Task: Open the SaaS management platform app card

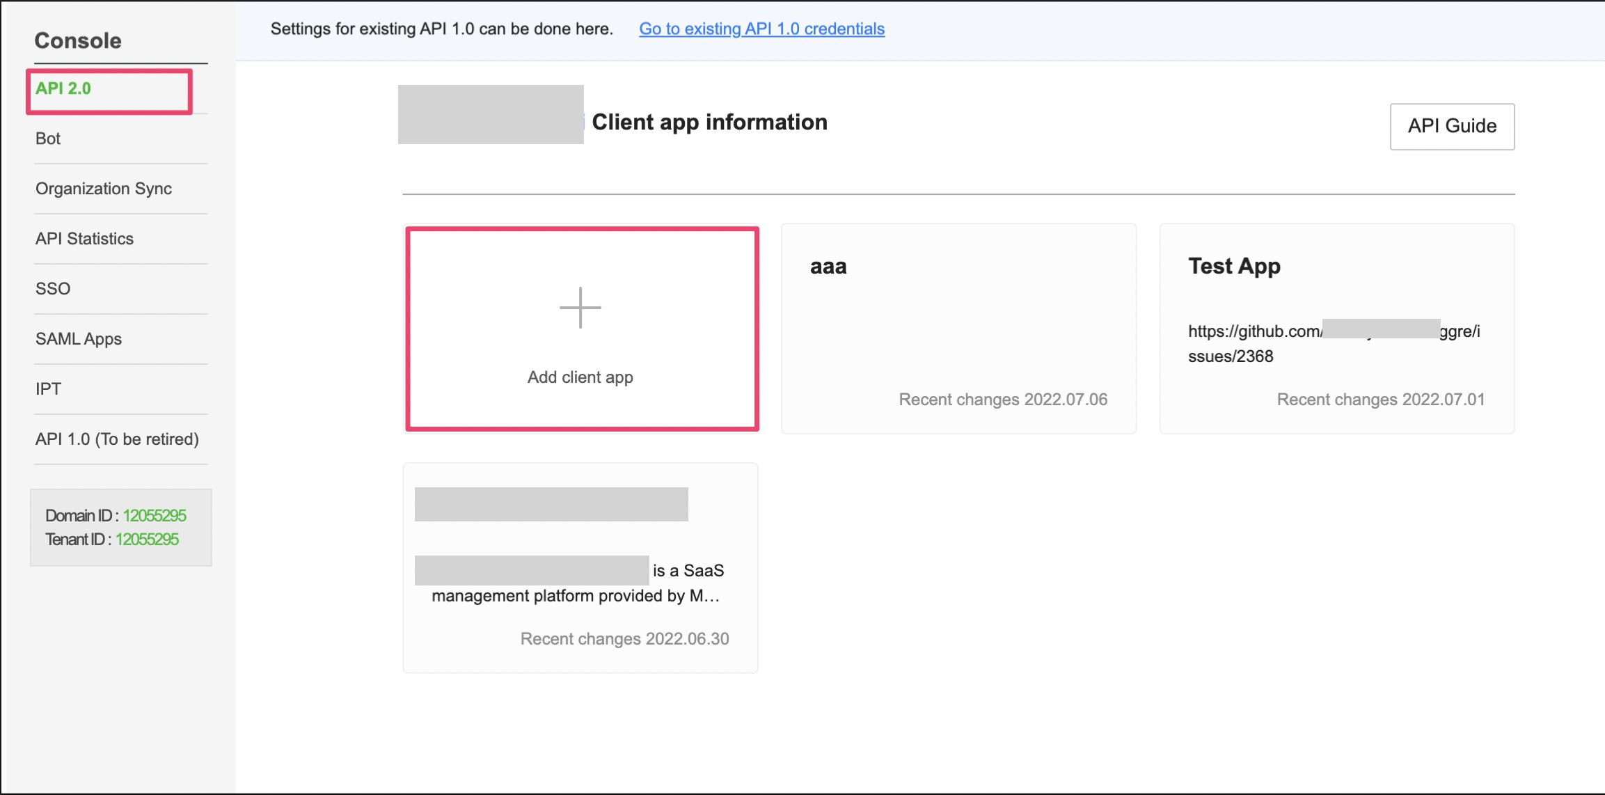Action: point(580,568)
